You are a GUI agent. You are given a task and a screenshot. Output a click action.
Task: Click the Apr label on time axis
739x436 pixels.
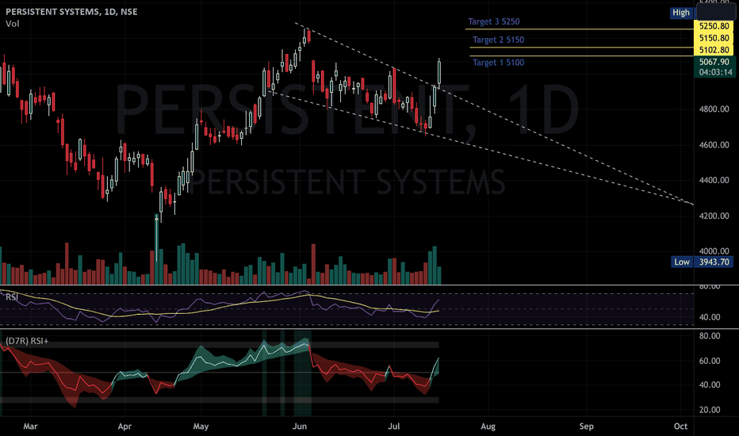[x=124, y=426]
